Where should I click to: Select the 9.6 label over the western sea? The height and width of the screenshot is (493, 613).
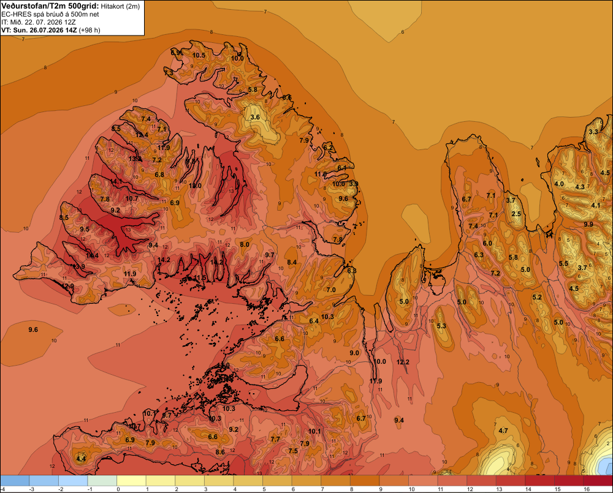coord(33,329)
